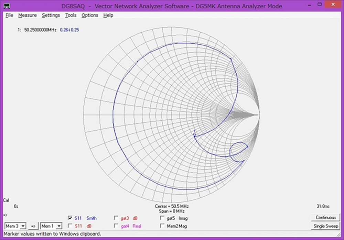This screenshot has width=344, height=240.
Task: Click the Cal status label
Action: pos(6,200)
